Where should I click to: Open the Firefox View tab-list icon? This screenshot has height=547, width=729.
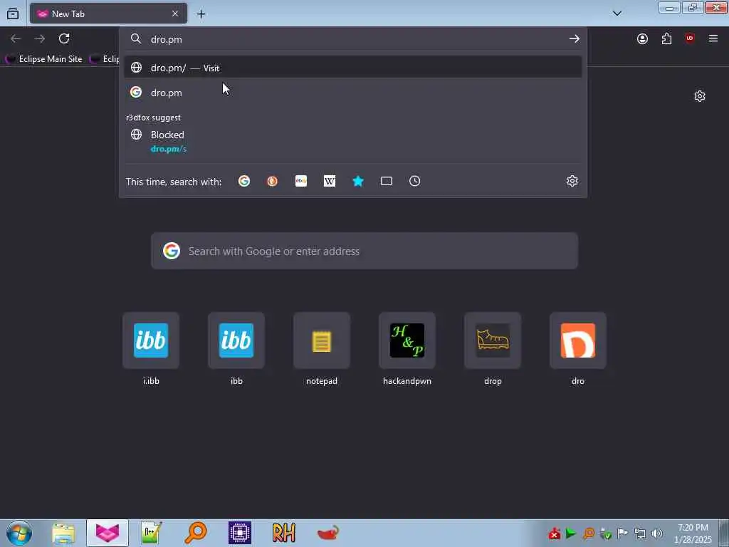[13, 14]
